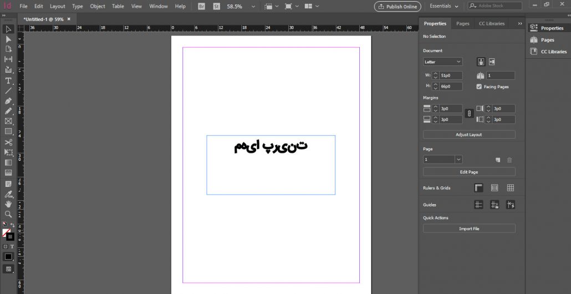This screenshot has height=294, width=571.
Task: Select the Line tool
Action: tap(8, 91)
